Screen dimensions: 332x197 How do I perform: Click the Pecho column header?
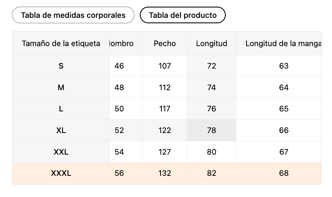click(x=165, y=43)
